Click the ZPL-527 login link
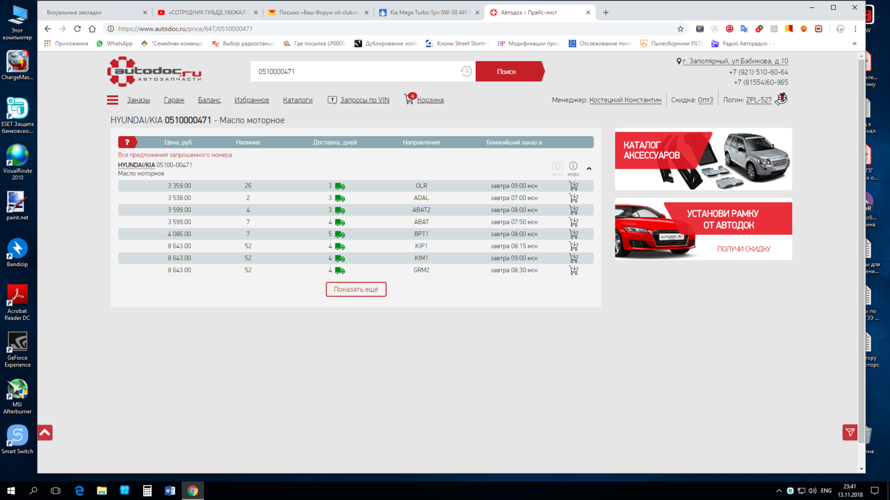The width and height of the screenshot is (890, 500). (x=759, y=100)
